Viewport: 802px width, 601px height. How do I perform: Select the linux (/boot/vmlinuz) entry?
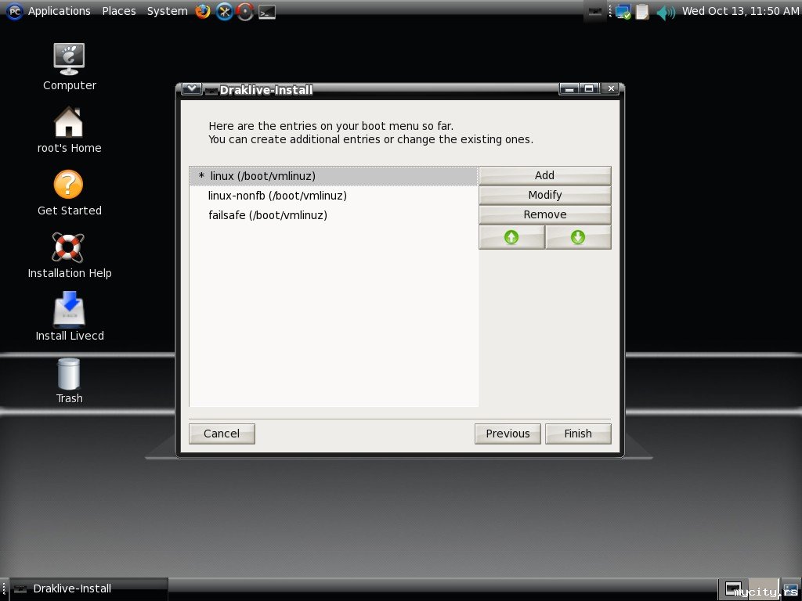[x=334, y=176]
